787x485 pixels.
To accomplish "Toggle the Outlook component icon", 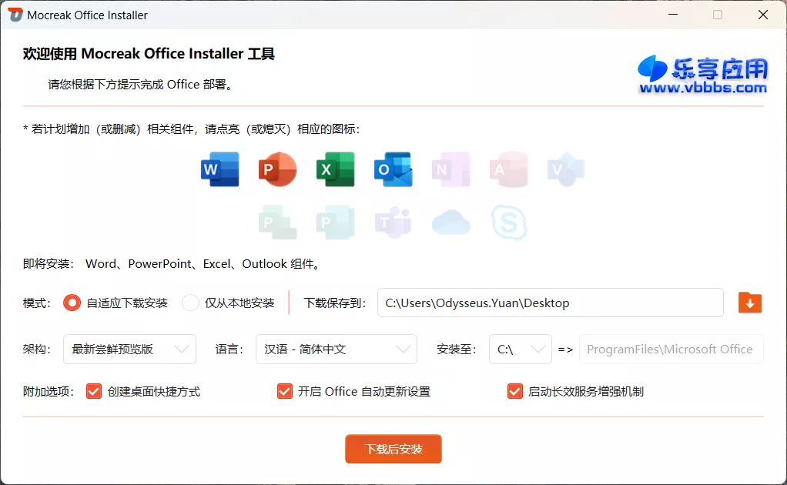I will [393, 169].
